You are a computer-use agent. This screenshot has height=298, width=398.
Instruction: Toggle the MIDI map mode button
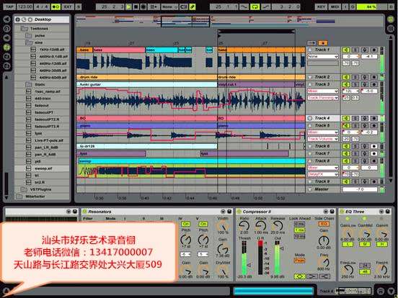(335, 7)
